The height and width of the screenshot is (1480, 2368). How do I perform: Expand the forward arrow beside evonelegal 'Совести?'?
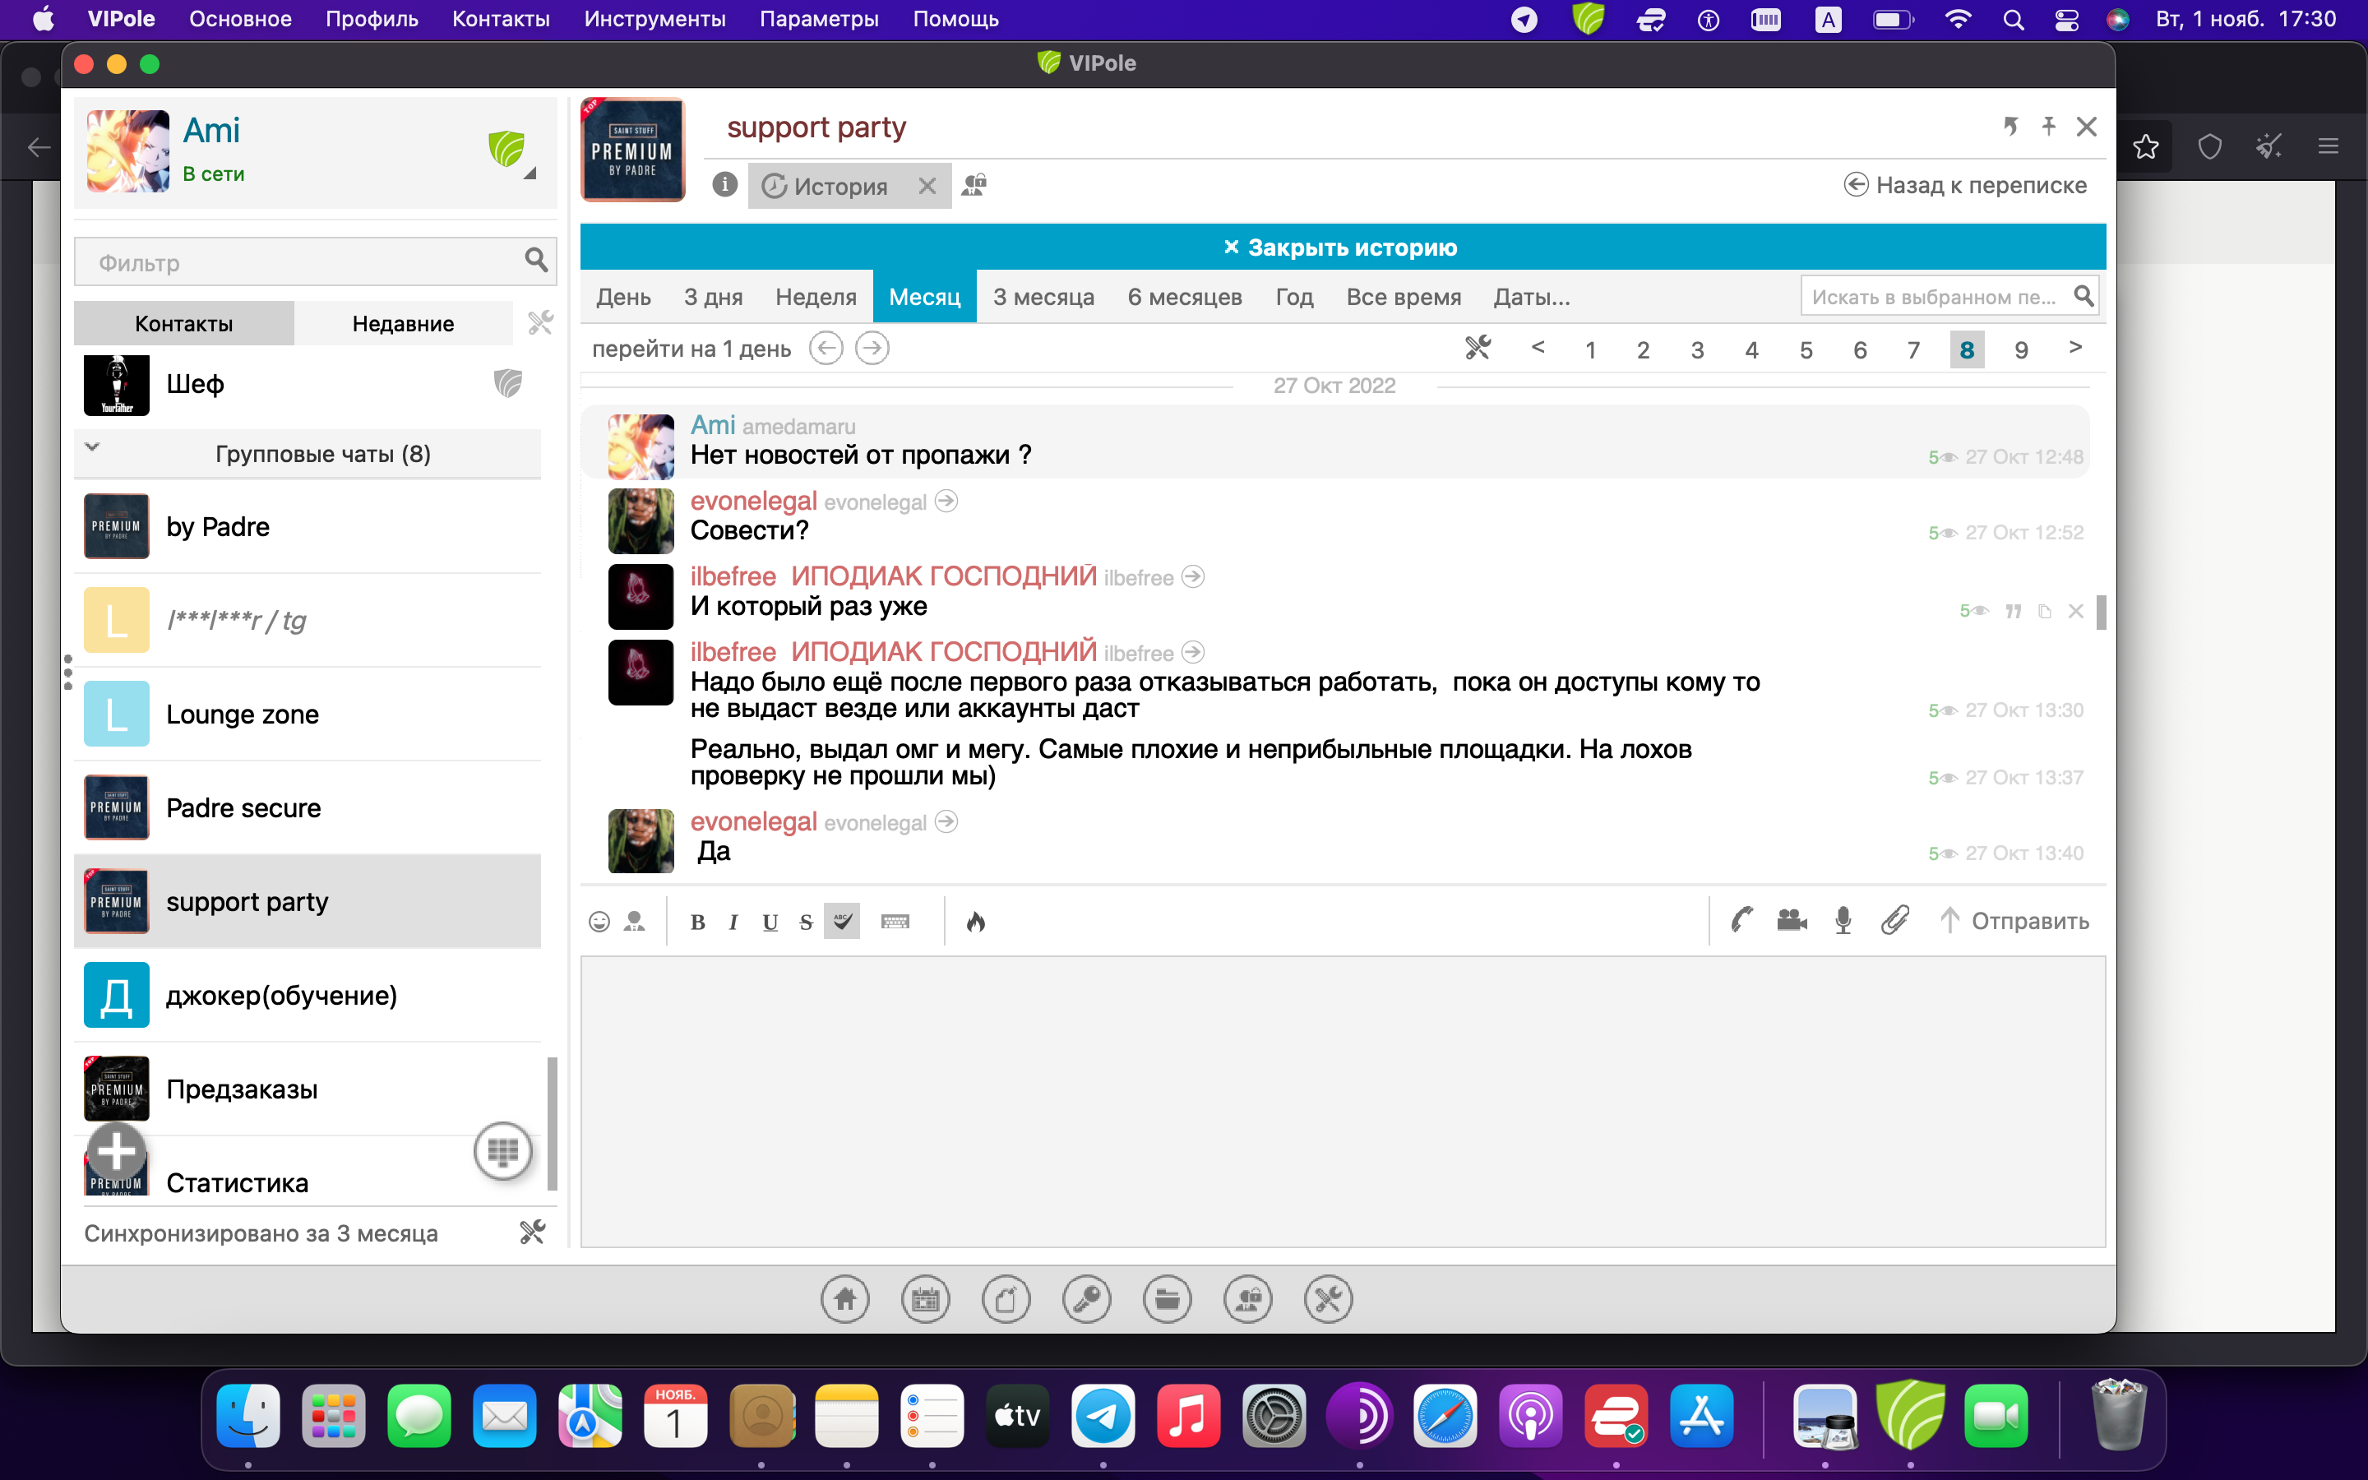click(946, 502)
